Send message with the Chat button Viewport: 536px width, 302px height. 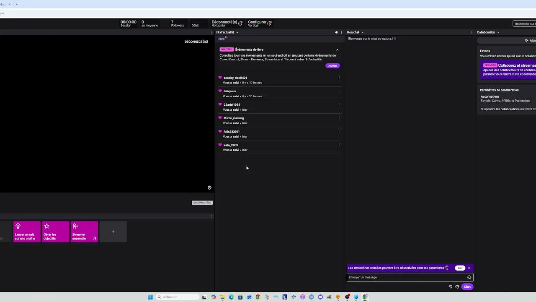467,287
